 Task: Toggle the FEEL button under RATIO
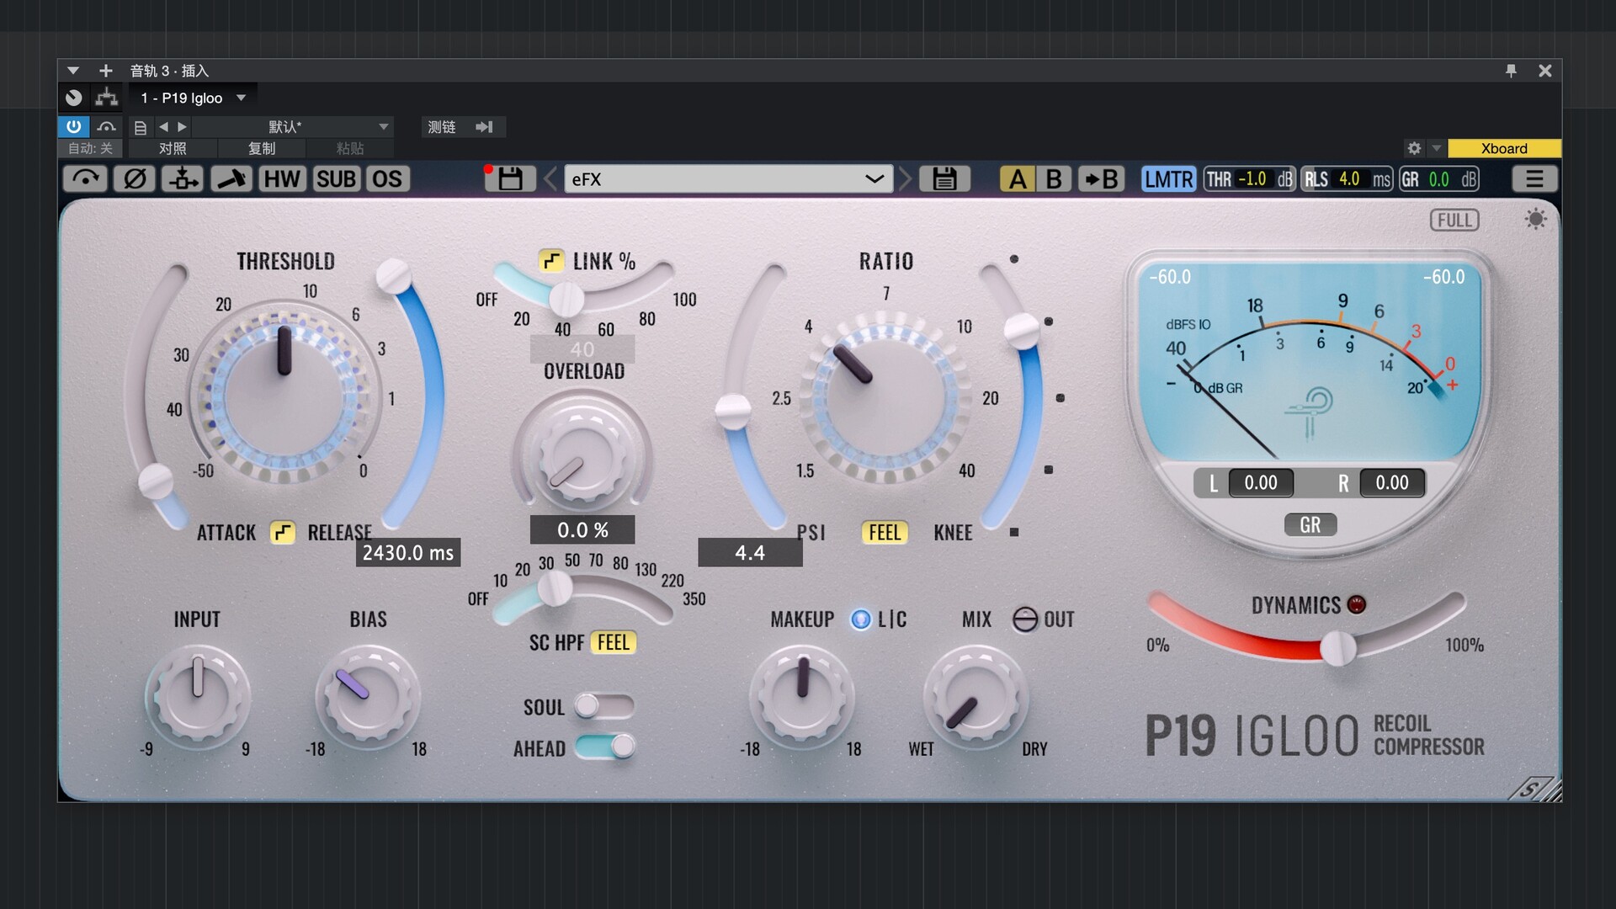(x=885, y=532)
